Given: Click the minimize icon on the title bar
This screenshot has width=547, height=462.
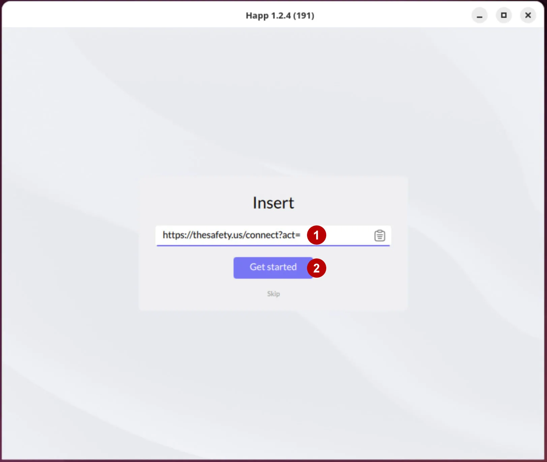Looking at the screenshot, I should (479, 15).
